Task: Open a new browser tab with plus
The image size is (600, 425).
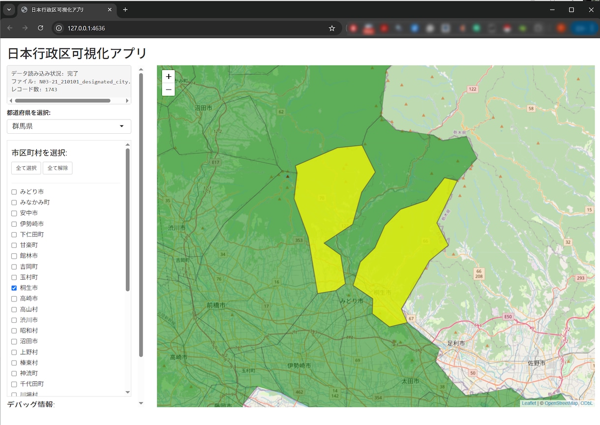Action: (125, 10)
